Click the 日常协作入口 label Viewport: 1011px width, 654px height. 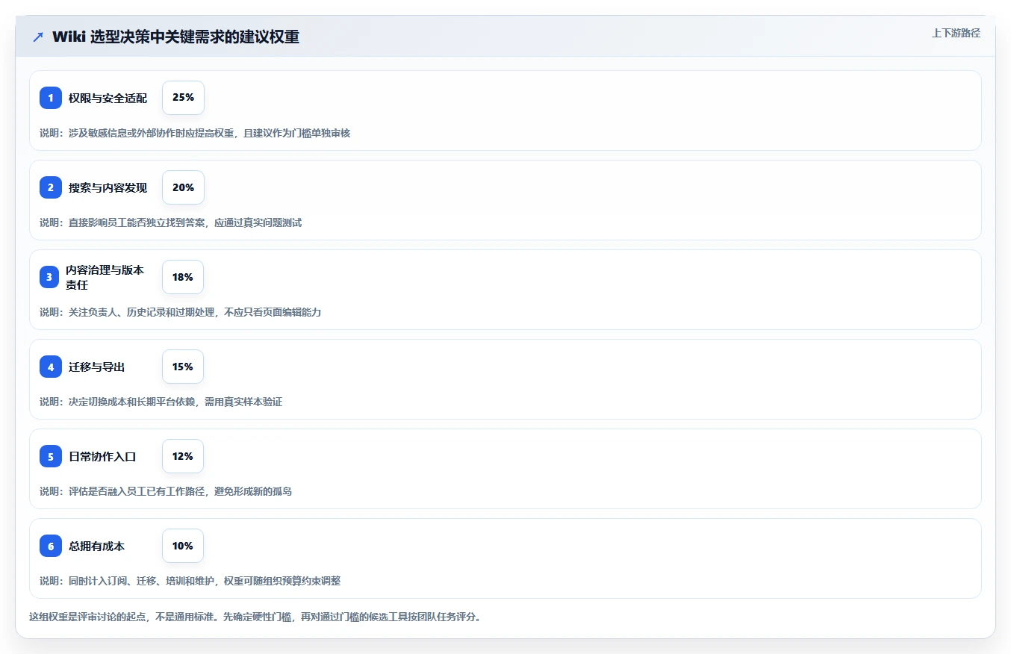coord(102,456)
